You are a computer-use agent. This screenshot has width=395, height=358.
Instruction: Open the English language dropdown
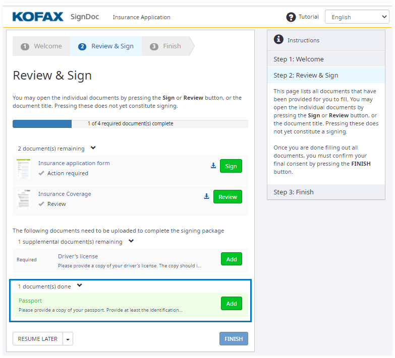coord(357,17)
